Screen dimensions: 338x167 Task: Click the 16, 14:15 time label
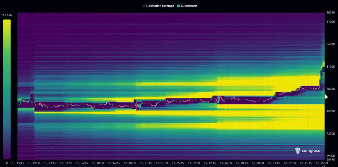[x=114, y=163]
